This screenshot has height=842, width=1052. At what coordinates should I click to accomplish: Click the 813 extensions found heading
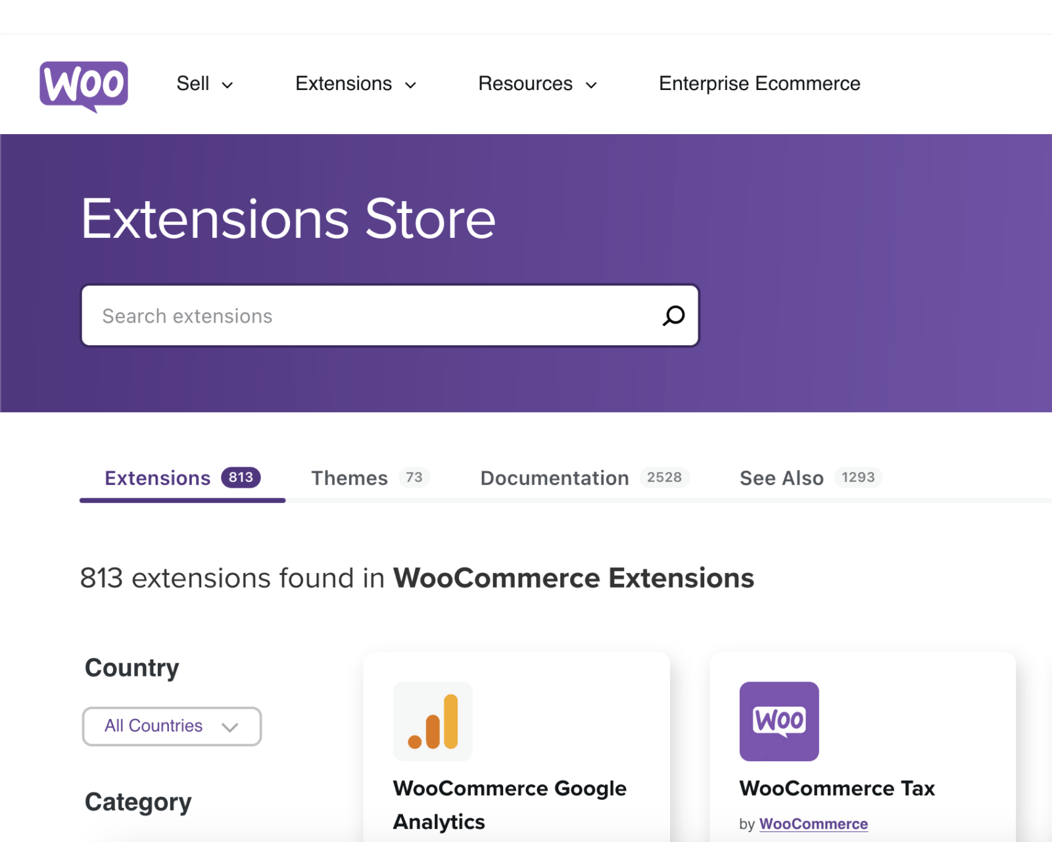click(417, 578)
